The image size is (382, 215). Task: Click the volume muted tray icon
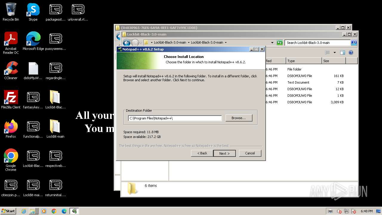(339, 211)
